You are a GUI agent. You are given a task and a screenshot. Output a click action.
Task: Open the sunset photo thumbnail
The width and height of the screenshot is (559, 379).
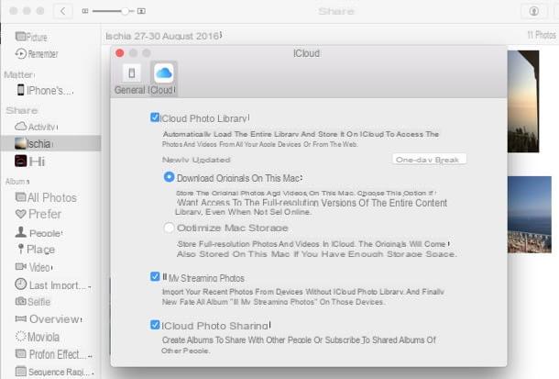[523, 101]
